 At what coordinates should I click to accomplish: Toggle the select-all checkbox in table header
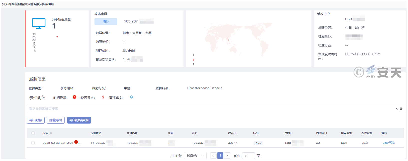(33, 133)
